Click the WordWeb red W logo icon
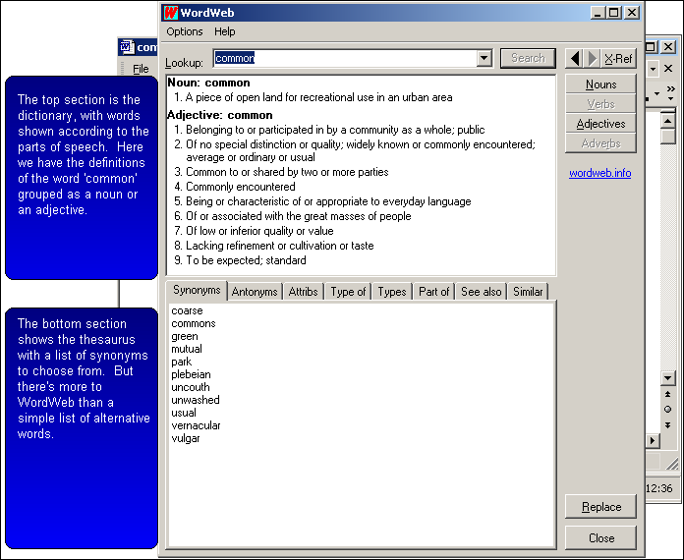684x560 pixels. (x=170, y=13)
